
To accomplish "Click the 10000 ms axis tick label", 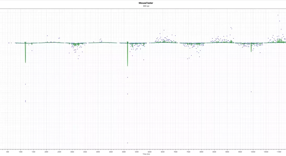I will click(x=253, y=152).
